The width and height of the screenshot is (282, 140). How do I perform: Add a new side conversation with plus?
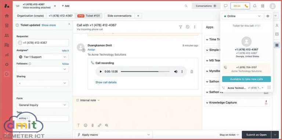click(x=138, y=16)
